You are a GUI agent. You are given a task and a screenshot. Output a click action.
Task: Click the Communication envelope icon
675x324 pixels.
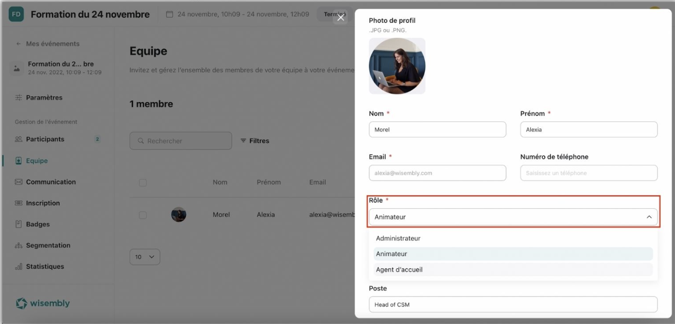[19, 182]
